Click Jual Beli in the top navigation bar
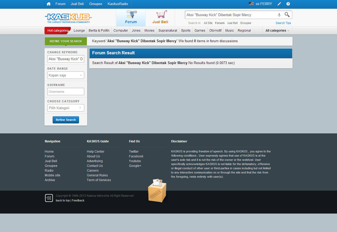The width and height of the screenshot is (337, 232). click(x=77, y=4)
